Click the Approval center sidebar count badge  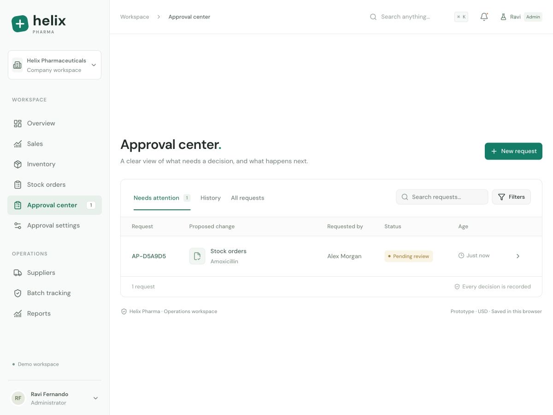91,205
